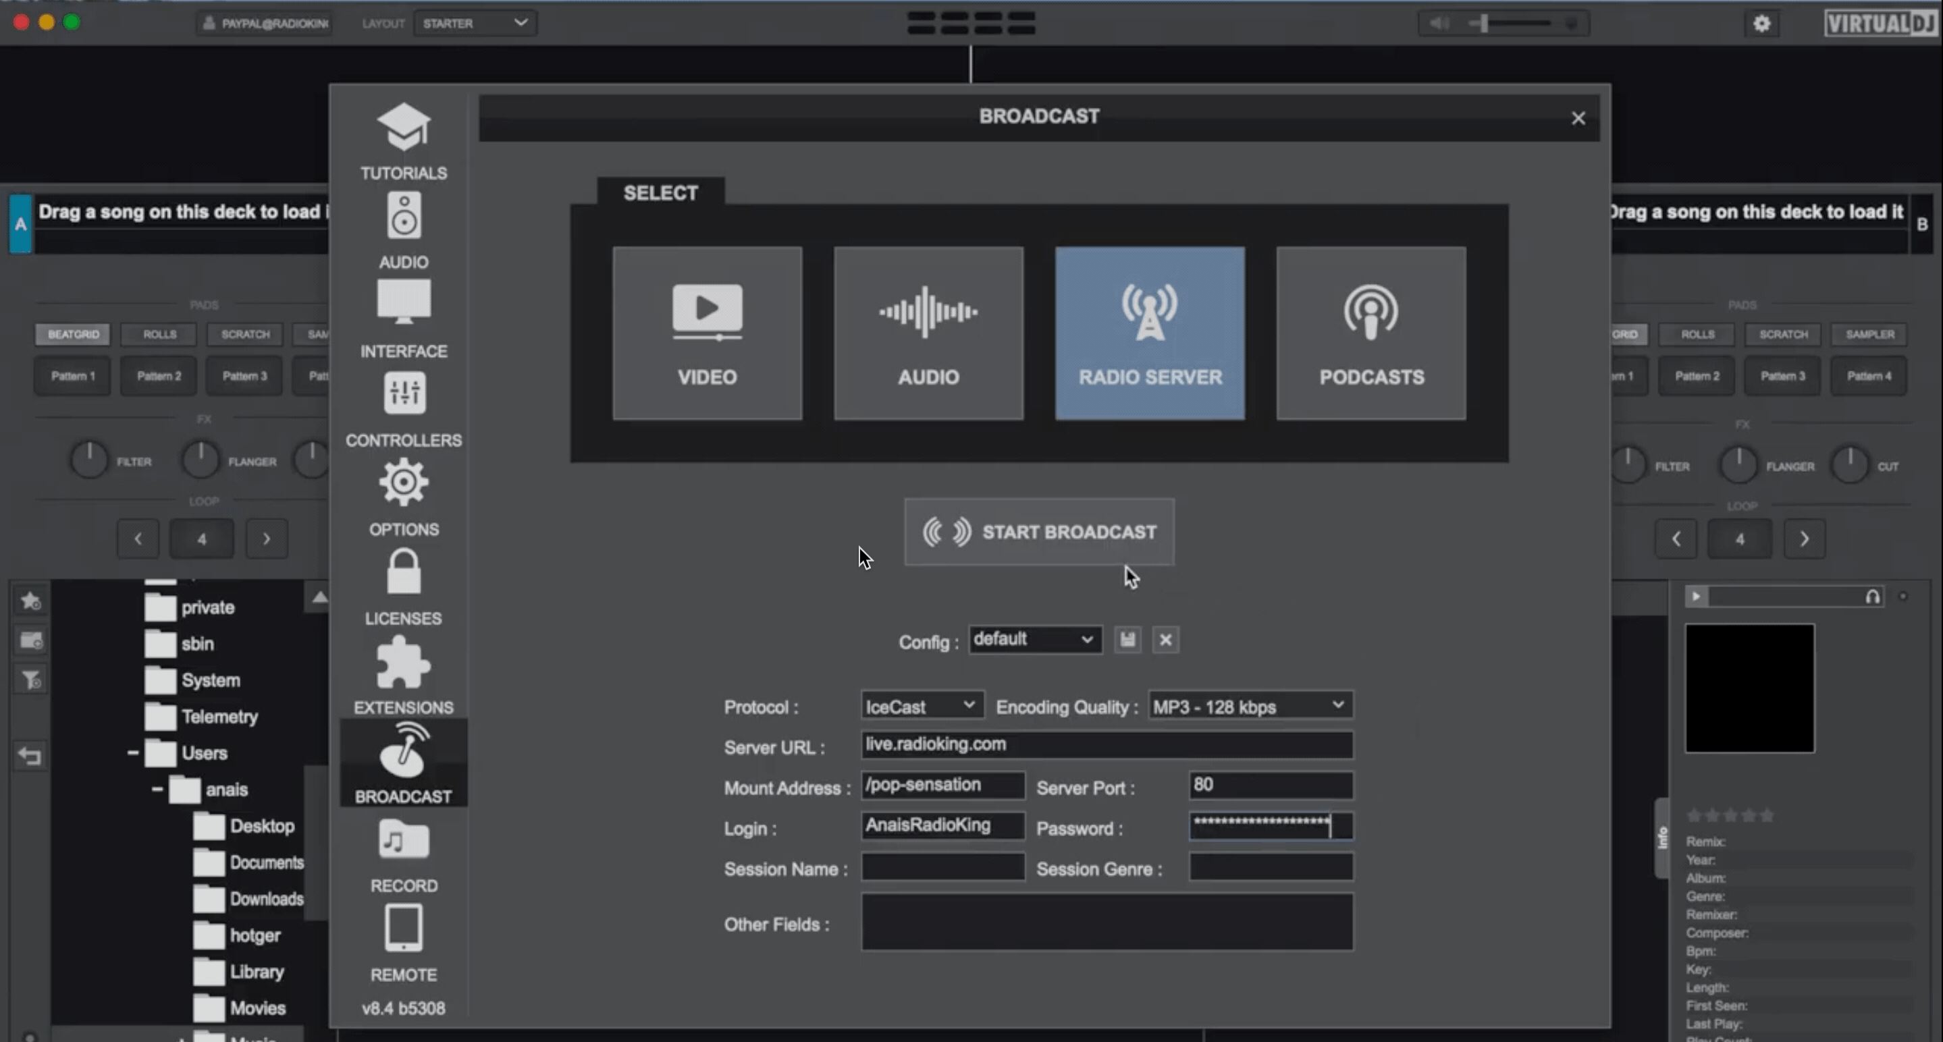Viewport: 1943px width, 1042px height.
Task: Click the filter folder icon in browser sidebar
Action: [x=31, y=680]
